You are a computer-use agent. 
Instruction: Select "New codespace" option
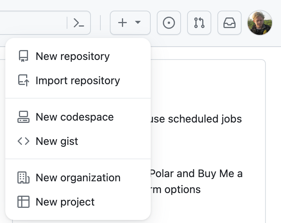point(75,117)
